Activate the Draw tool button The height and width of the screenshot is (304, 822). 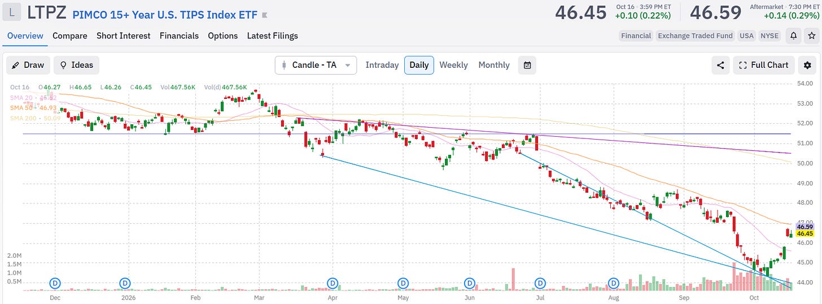pos(28,65)
